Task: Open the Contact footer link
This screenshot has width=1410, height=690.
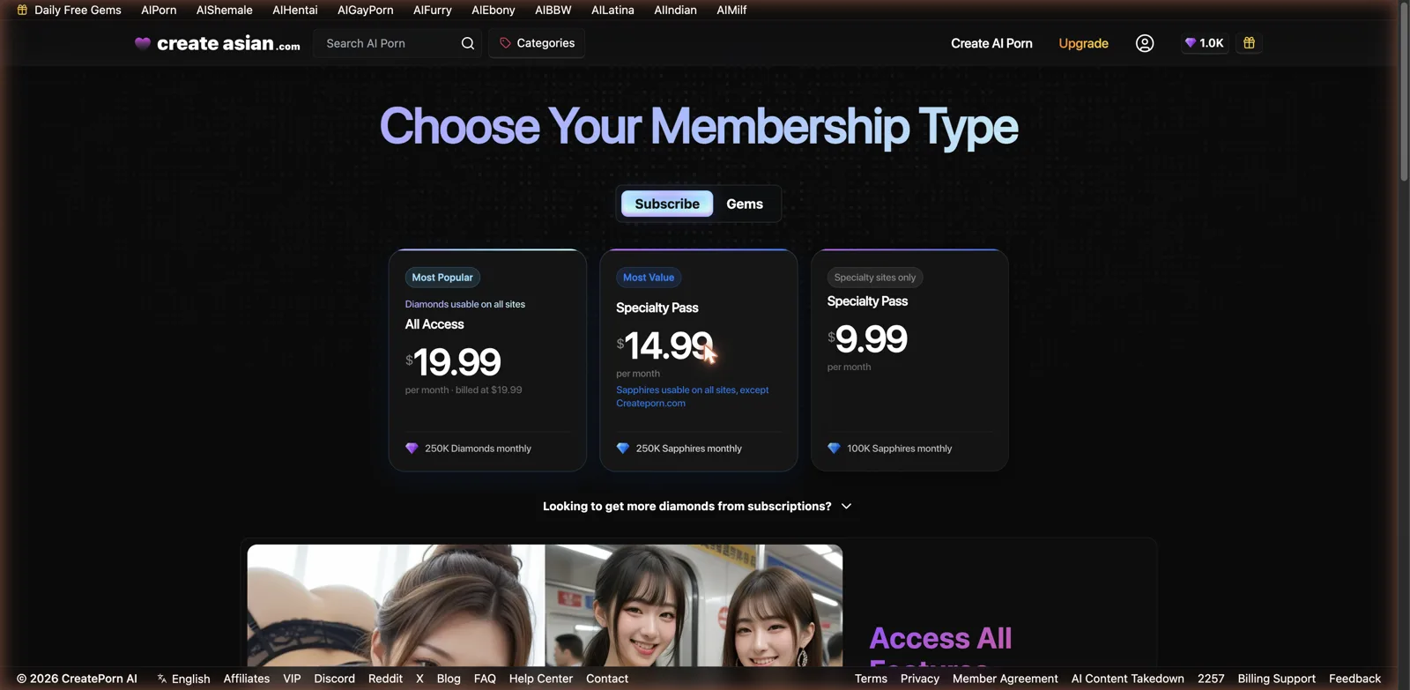Action: click(x=607, y=679)
